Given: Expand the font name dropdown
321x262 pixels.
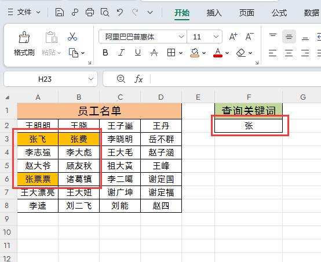Looking at the screenshot, I should [181, 37].
